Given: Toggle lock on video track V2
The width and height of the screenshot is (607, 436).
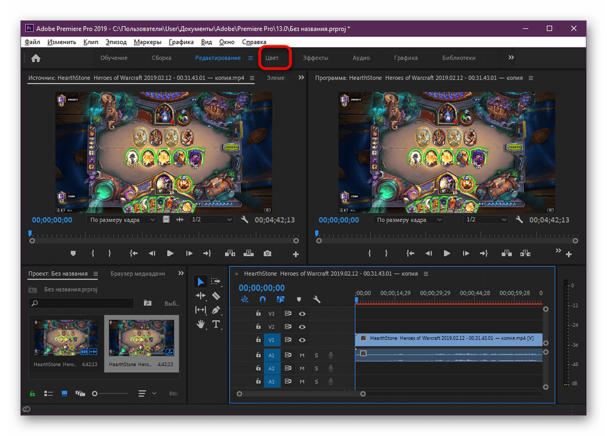Looking at the screenshot, I should [258, 327].
